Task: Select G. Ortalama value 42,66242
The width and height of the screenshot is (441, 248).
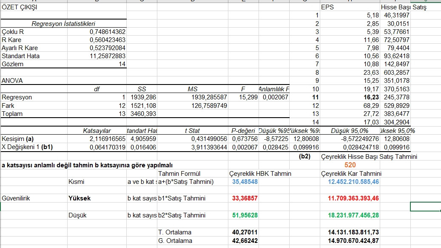Action: tap(245, 241)
